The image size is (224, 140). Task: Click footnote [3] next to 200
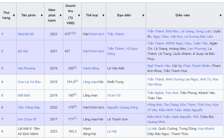[75, 67]
